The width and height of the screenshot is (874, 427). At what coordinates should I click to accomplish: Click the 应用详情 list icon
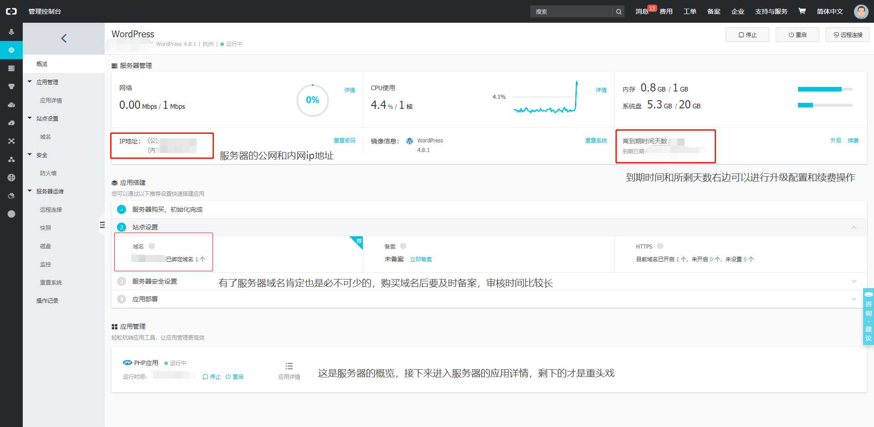289,366
